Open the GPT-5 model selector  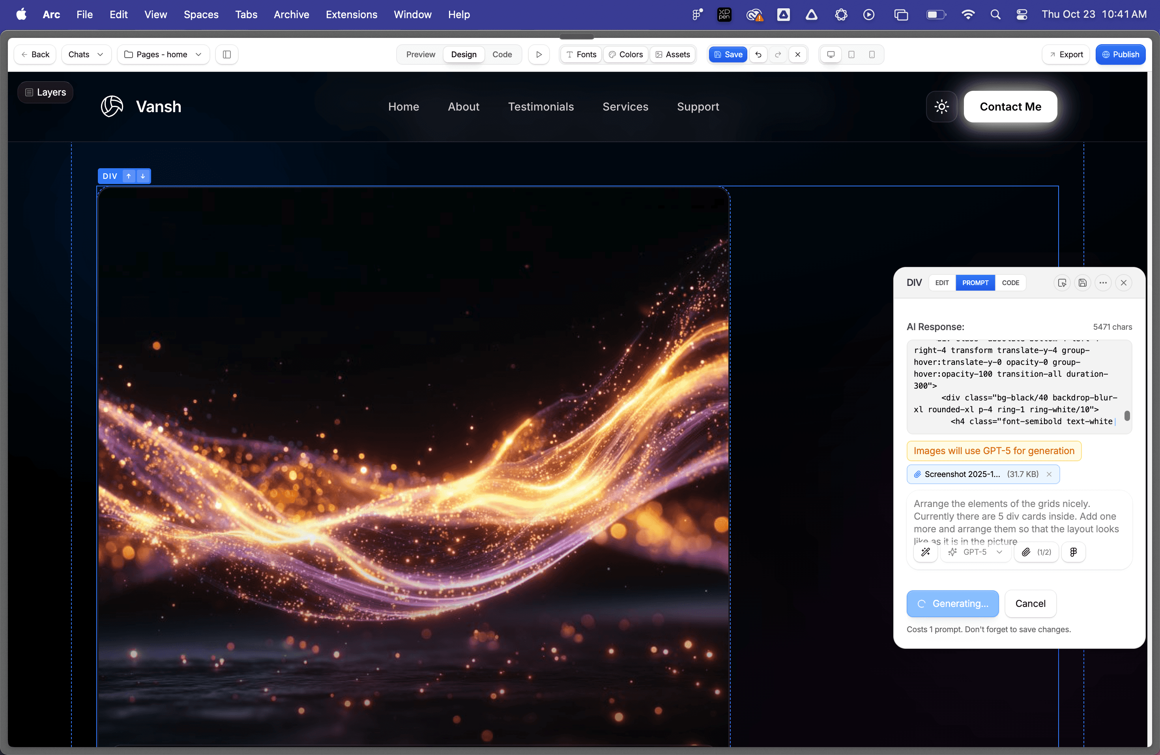(975, 552)
